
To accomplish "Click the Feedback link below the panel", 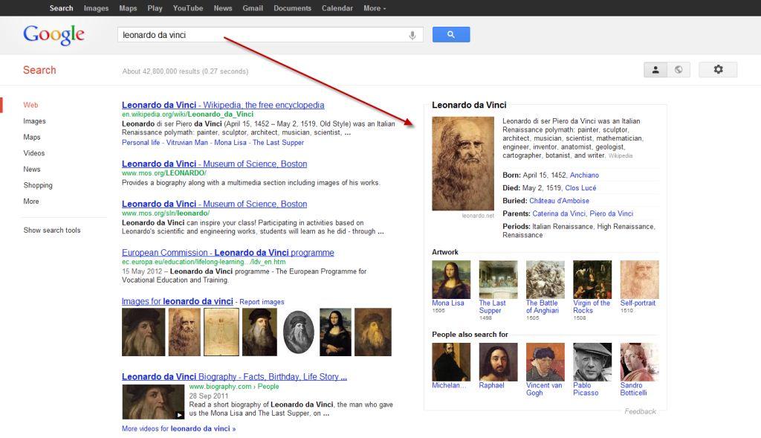I will [x=640, y=411].
